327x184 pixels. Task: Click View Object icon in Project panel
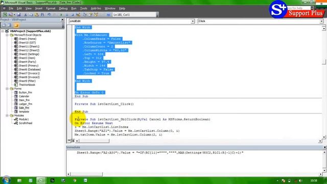[9, 25]
